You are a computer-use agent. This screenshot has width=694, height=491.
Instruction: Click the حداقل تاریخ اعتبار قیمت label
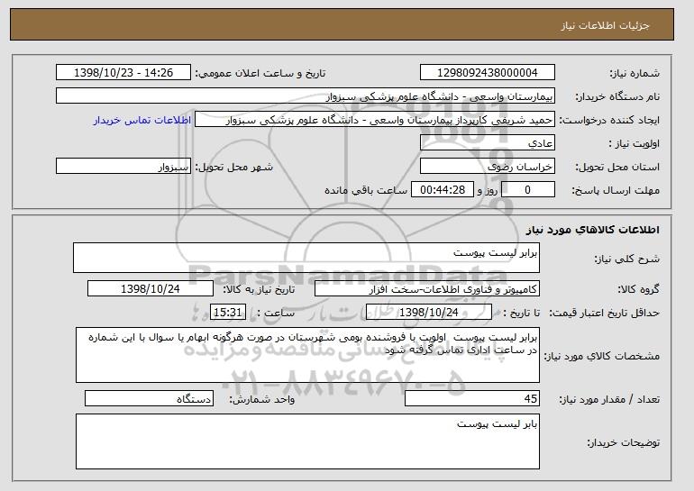[604, 313]
